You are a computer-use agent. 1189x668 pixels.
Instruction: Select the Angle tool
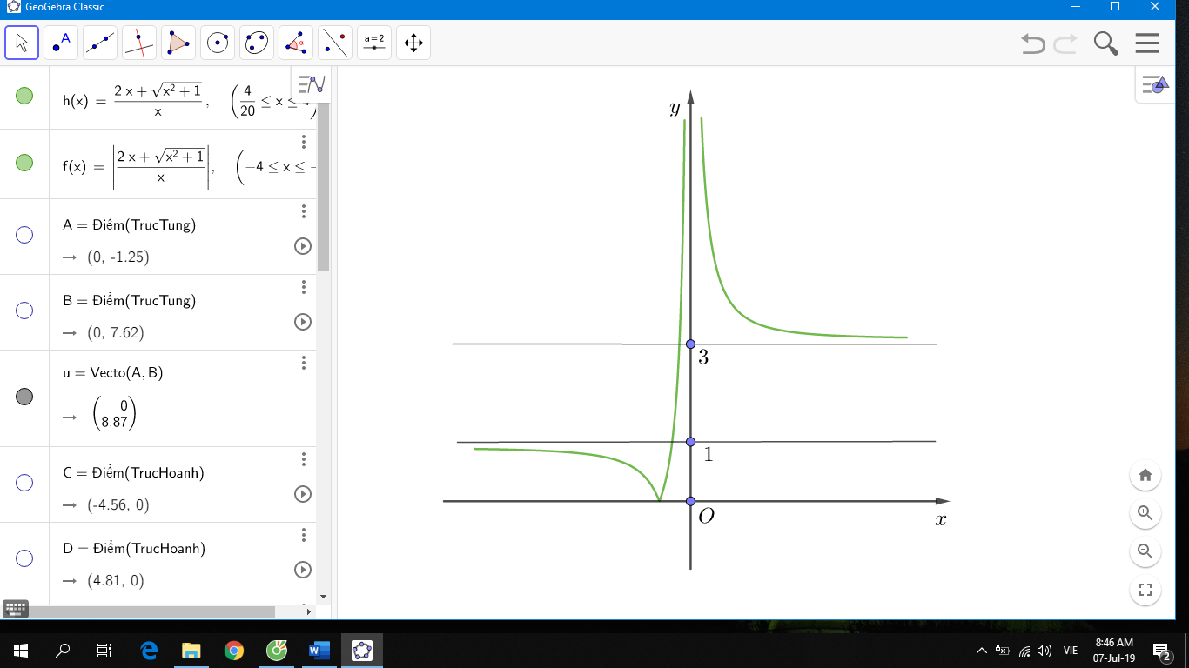pos(296,43)
